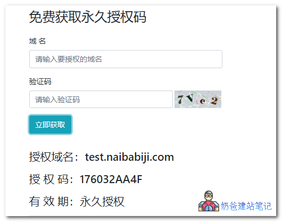The image size is (282, 222).
Task: Open the 奶爸建站笔记 watermark link
Action: [246, 206]
